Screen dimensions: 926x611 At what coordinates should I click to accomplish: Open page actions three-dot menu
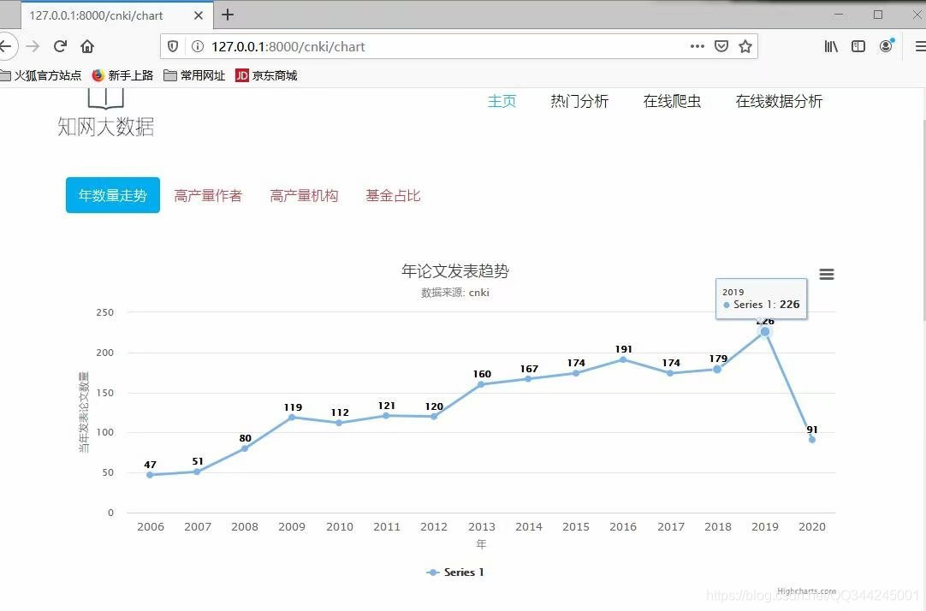click(697, 46)
